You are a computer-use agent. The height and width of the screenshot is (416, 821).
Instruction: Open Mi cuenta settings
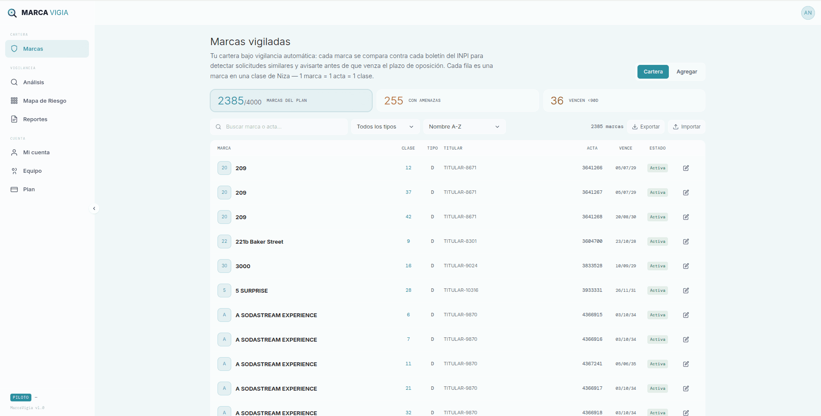(x=47, y=153)
